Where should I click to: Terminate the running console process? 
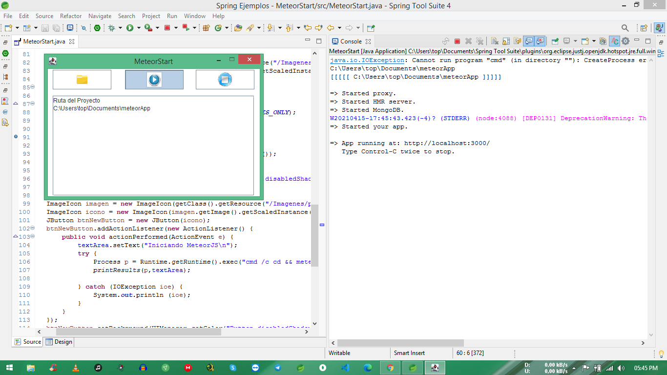tap(457, 42)
